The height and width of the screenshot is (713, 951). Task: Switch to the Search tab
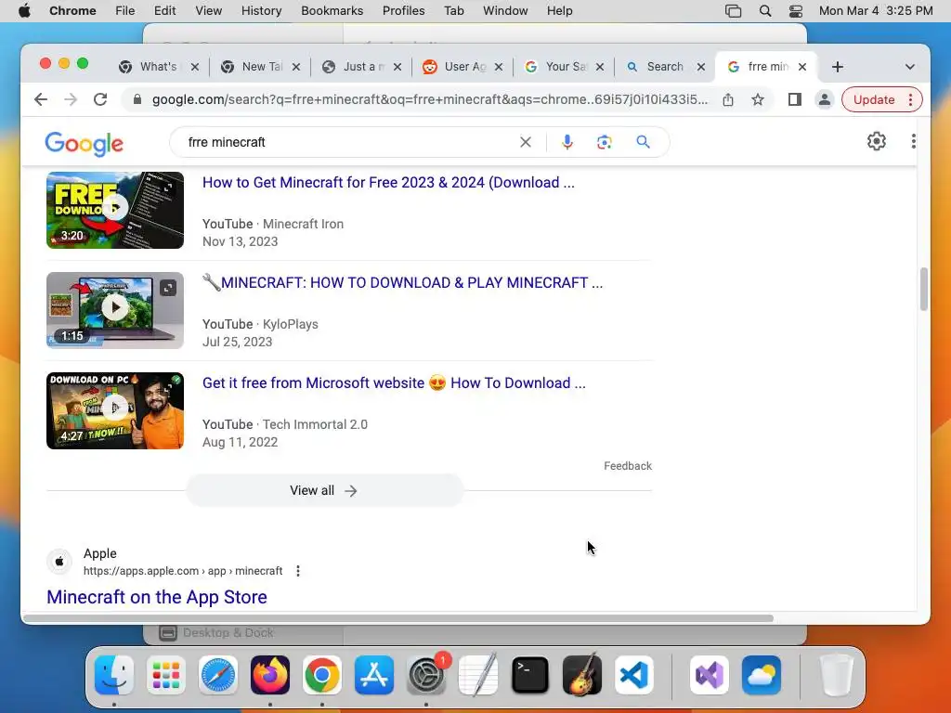(x=664, y=67)
